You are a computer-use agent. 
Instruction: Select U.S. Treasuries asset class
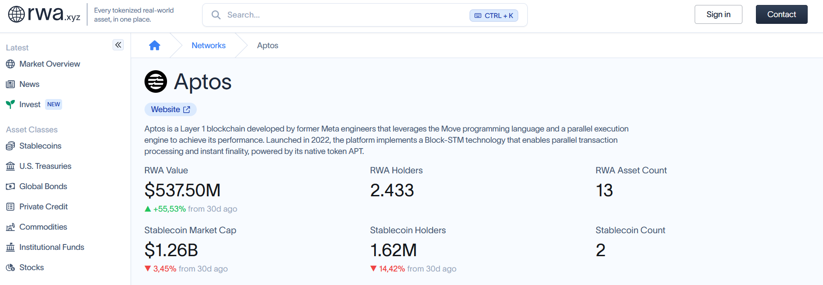(45, 166)
